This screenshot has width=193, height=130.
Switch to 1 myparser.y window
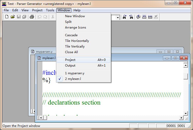click(84, 73)
